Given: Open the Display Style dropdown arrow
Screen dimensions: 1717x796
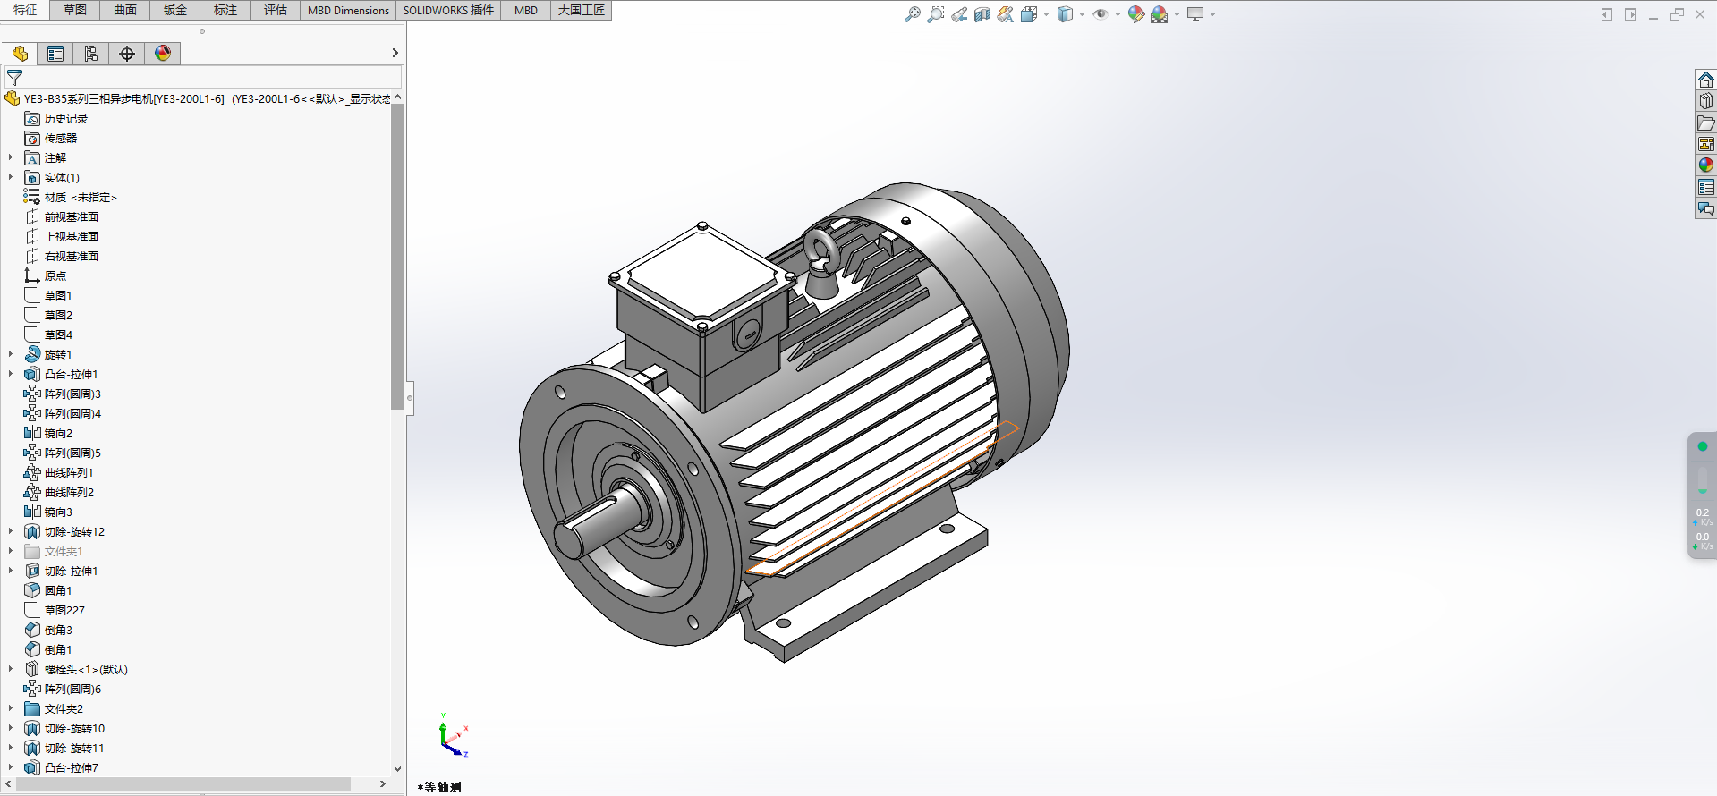Looking at the screenshot, I should pos(1082,14).
